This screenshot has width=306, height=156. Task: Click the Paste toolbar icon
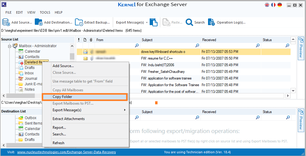(x=167, y=22)
